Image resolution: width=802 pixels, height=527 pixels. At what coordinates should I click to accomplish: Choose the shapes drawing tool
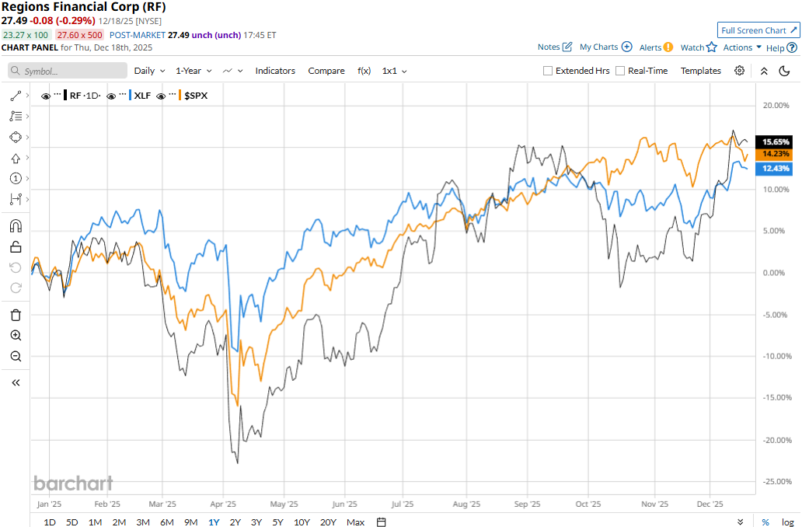(x=16, y=137)
